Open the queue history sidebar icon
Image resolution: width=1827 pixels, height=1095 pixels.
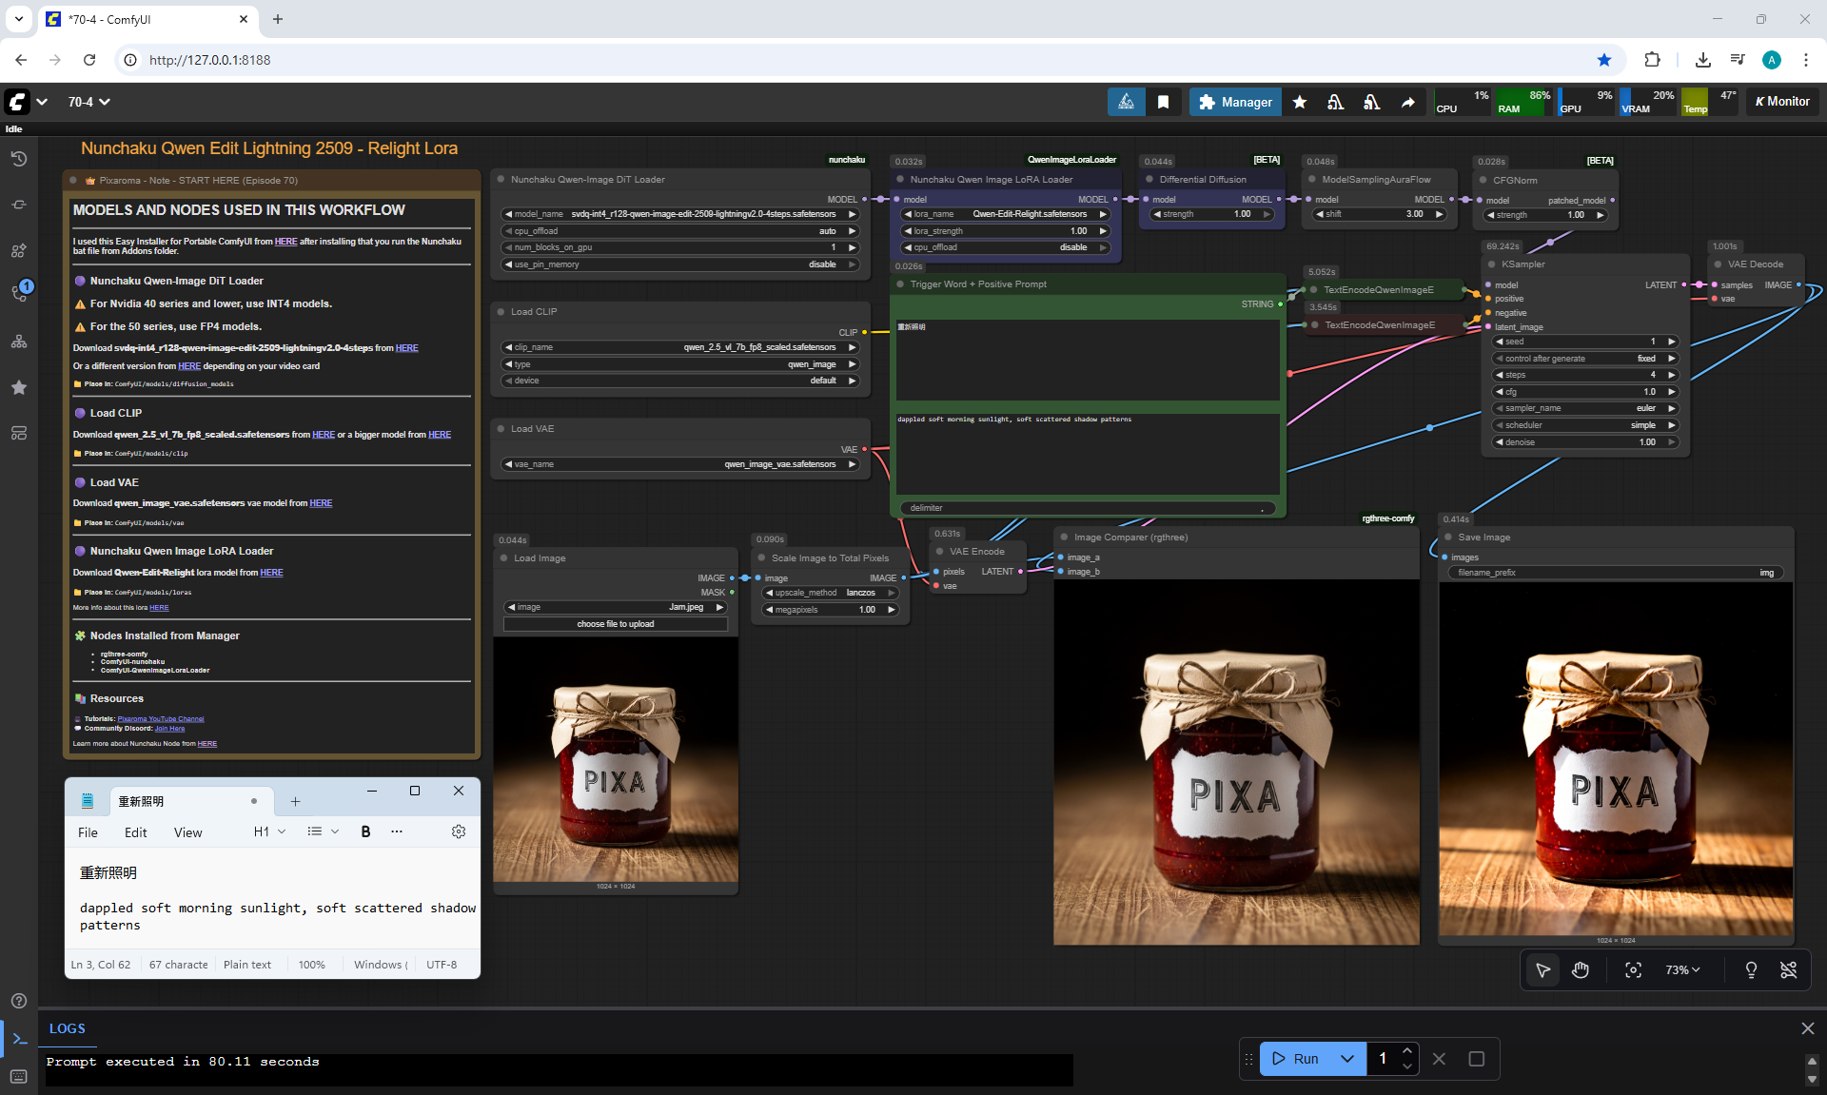click(19, 159)
